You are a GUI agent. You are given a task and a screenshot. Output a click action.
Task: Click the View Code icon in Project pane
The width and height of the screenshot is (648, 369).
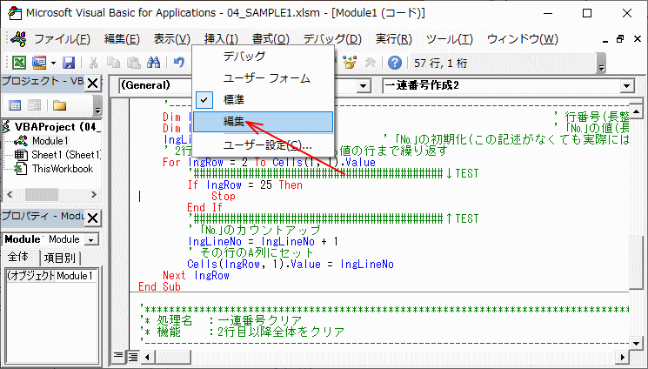[x=15, y=105]
